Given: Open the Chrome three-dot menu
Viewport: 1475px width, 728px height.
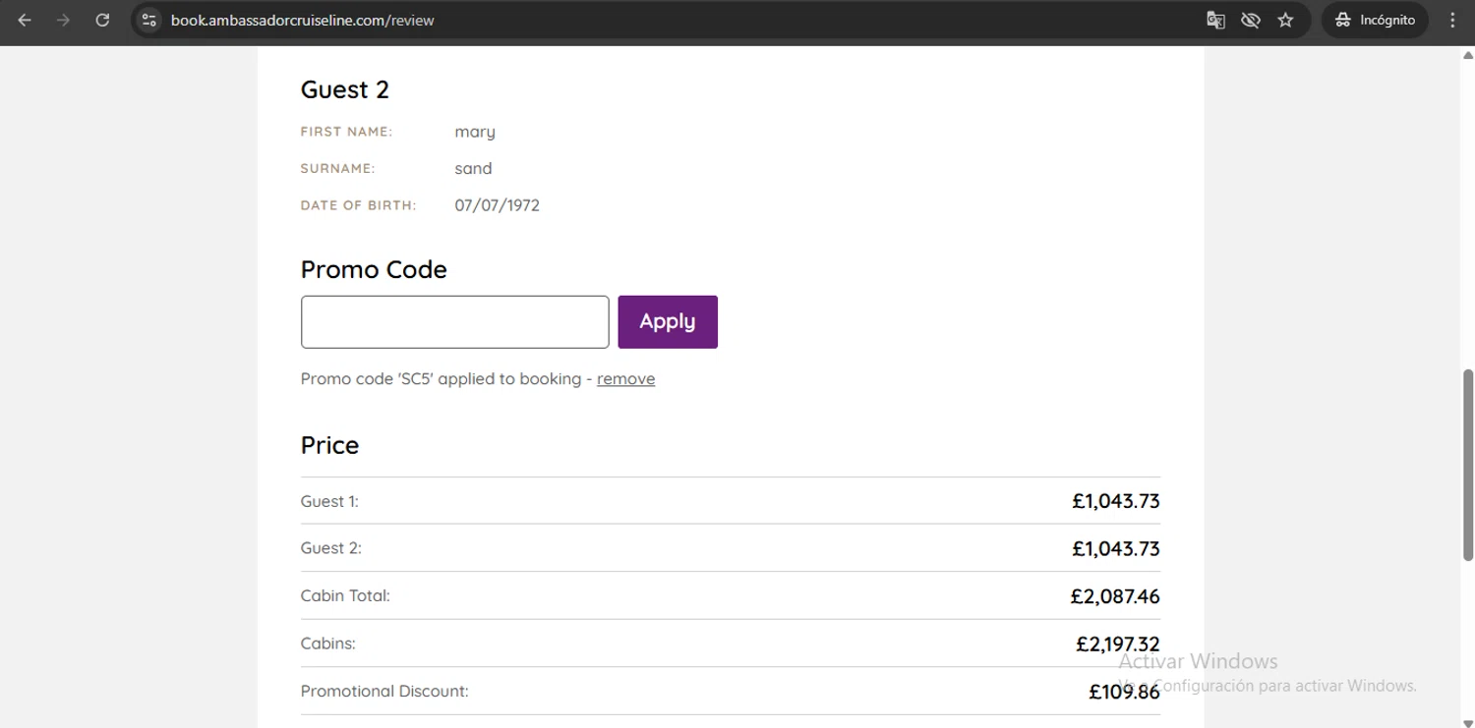Looking at the screenshot, I should click(1452, 20).
